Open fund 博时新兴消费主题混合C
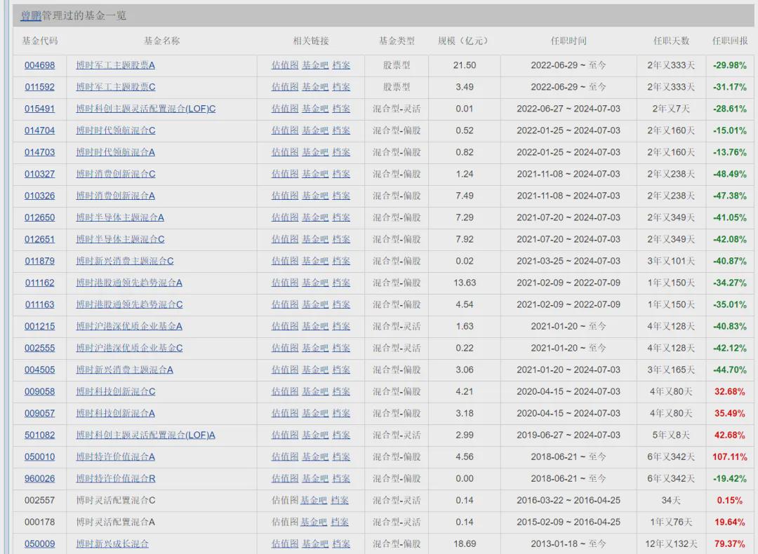 point(125,261)
